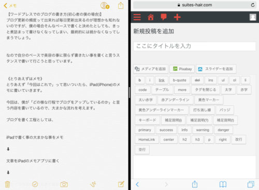Click the warning button

(x=203, y=130)
